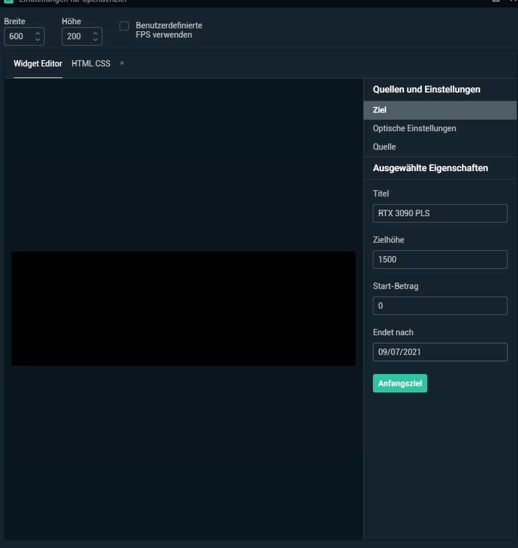
Task: Increase Breite with the up arrow
Action: click(x=38, y=34)
